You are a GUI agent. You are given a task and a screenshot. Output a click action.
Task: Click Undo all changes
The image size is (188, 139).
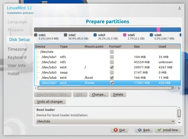(x=50, y=102)
